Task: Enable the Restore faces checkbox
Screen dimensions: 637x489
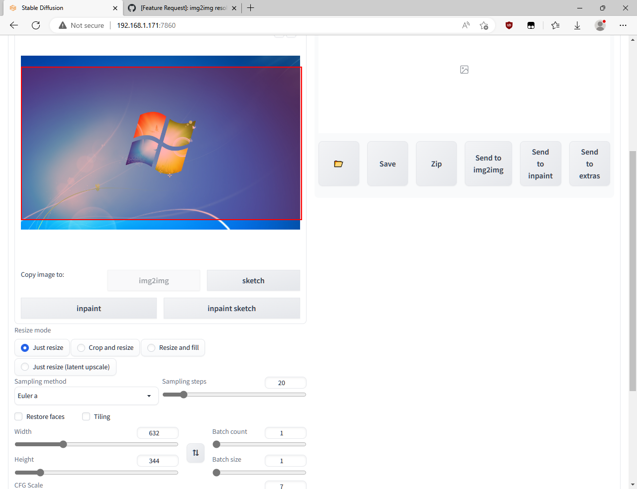Action: [x=18, y=416]
